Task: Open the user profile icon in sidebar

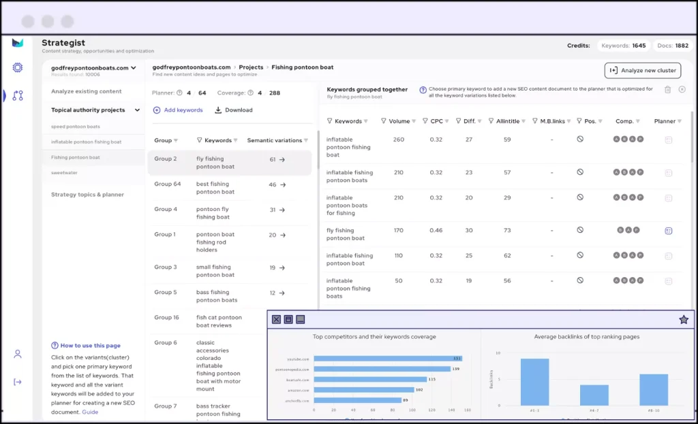Action: click(18, 354)
